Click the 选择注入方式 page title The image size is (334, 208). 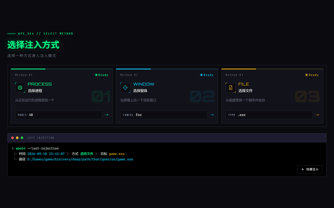point(33,45)
